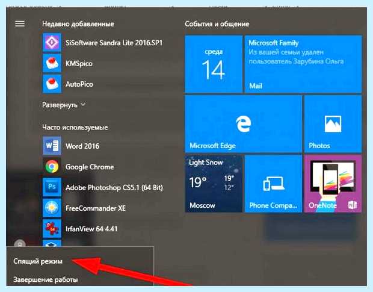The image size is (373, 292).
Task: Open the Photos tile
Action: 333,124
